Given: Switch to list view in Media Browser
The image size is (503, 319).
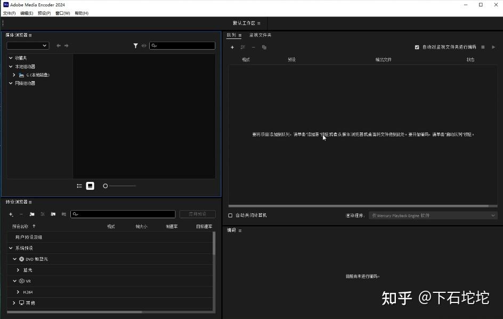Looking at the screenshot, I should click(79, 186).
